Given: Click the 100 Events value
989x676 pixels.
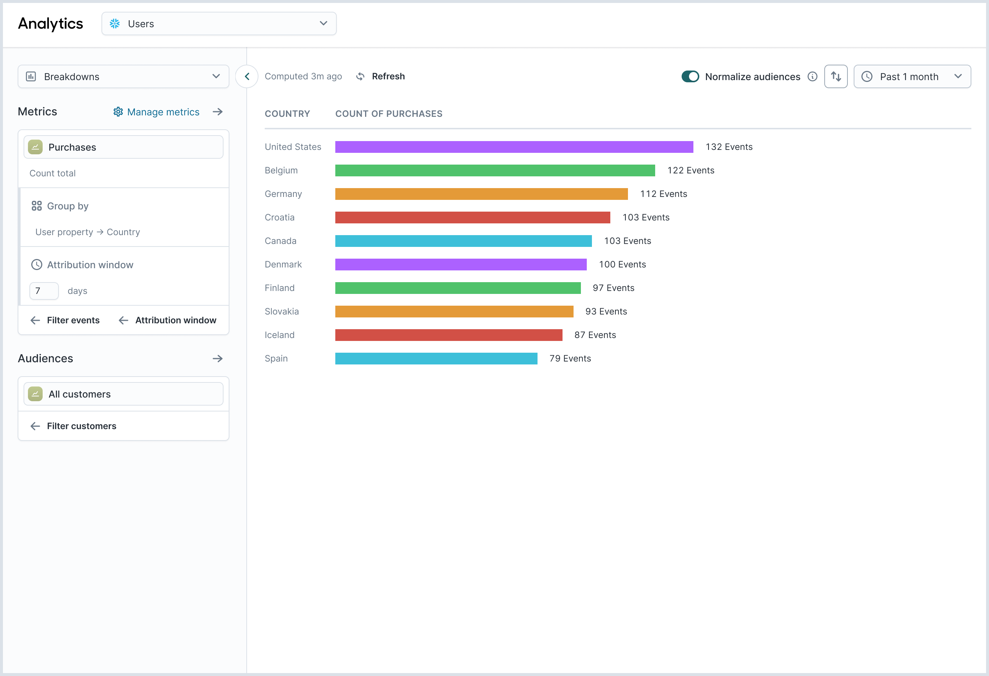Looking at the screenshot, I should tap(622, 265).
